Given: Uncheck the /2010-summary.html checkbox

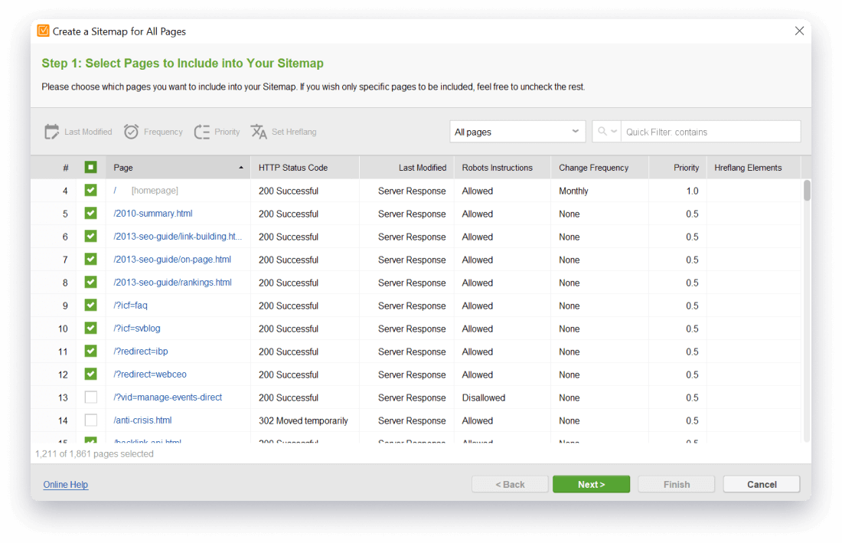Looking at the screenshot, I should click(91, 214).
